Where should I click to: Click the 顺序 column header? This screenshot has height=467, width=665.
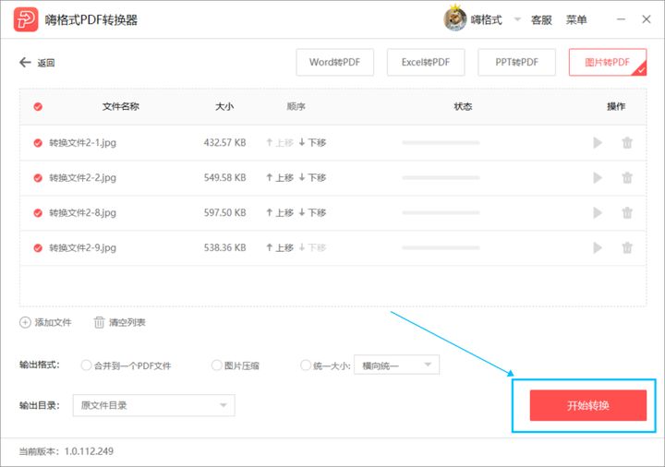296,106
